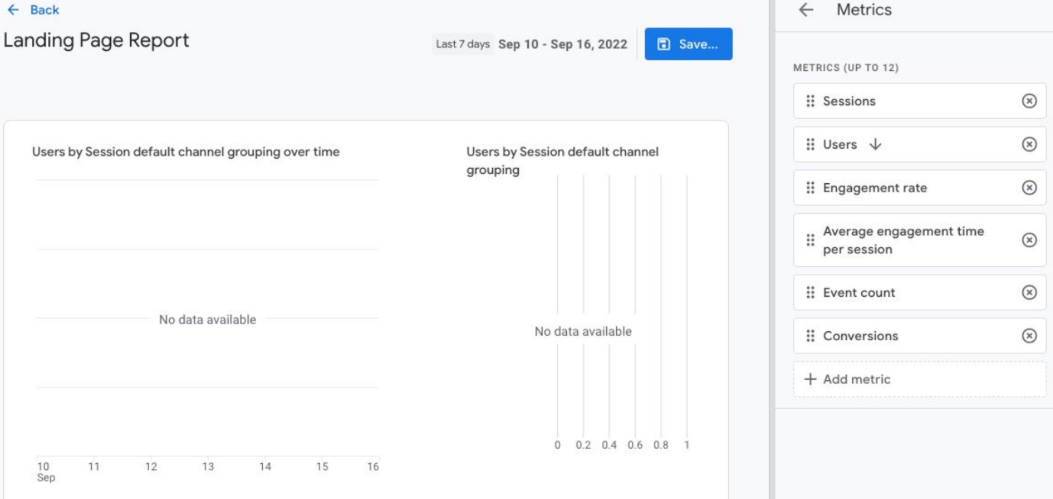
Task: Click the Last 7 days label
Action: click(x=463, y=44)
